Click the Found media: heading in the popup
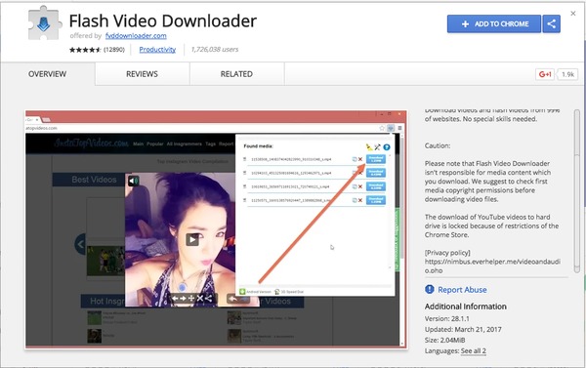The width and height of the screenshot is (586, 368). tap(258, 146)
